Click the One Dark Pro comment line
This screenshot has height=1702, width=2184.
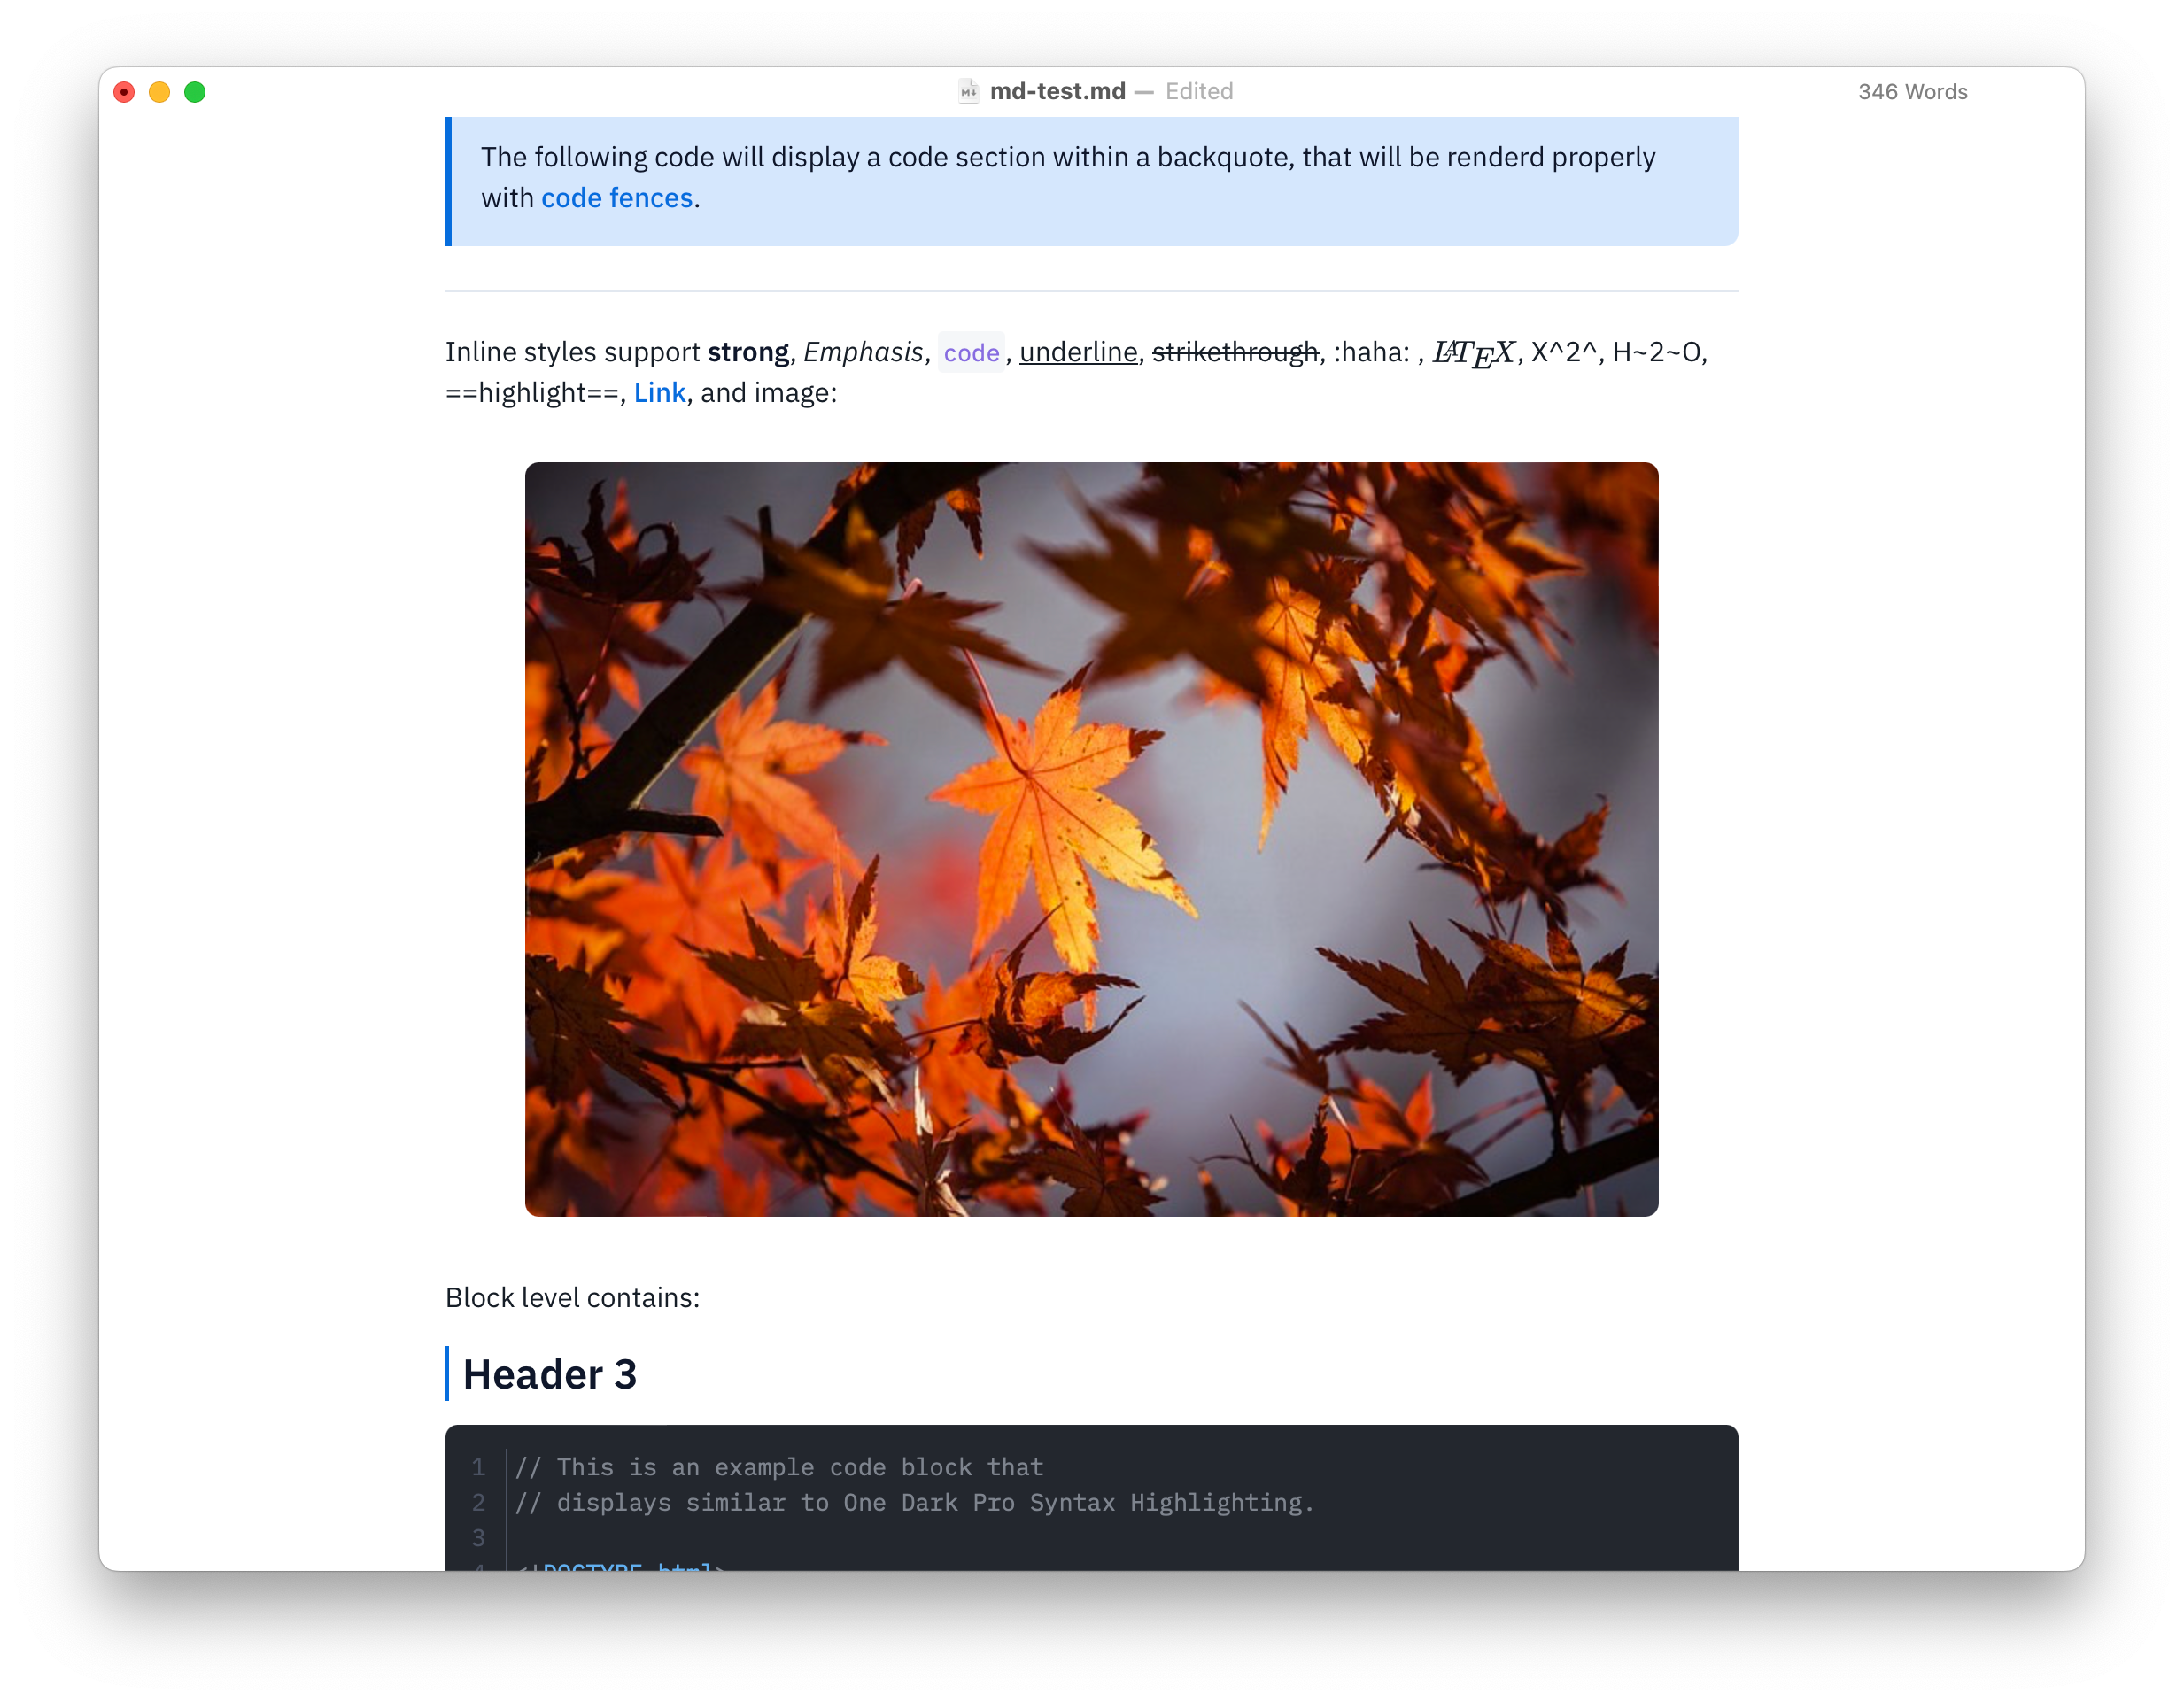[913, 1502]
